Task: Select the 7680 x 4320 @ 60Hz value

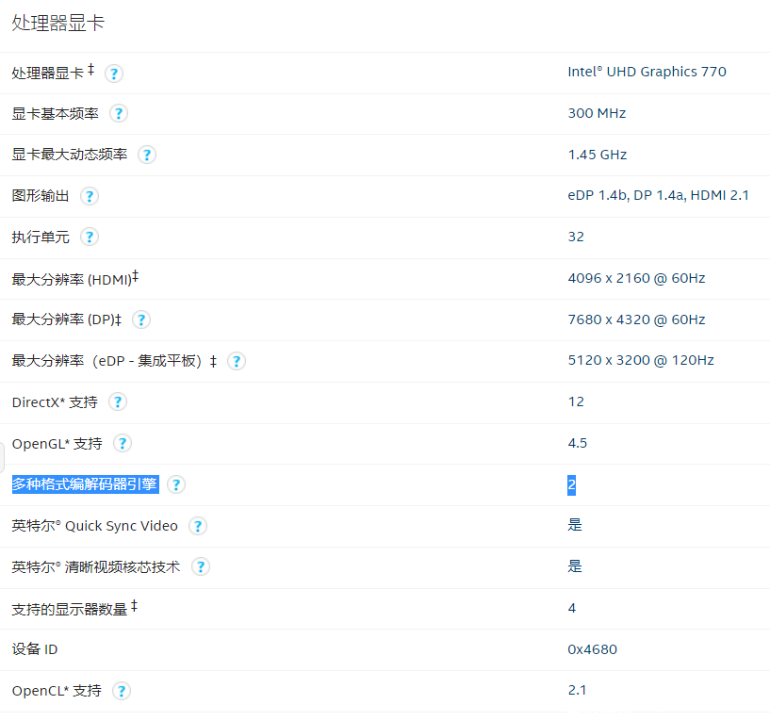Action: [636, 320]
